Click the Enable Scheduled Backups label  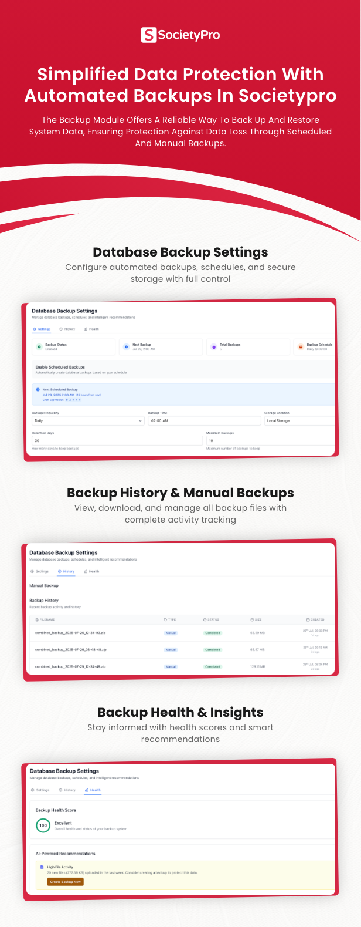tap(60, 367)
